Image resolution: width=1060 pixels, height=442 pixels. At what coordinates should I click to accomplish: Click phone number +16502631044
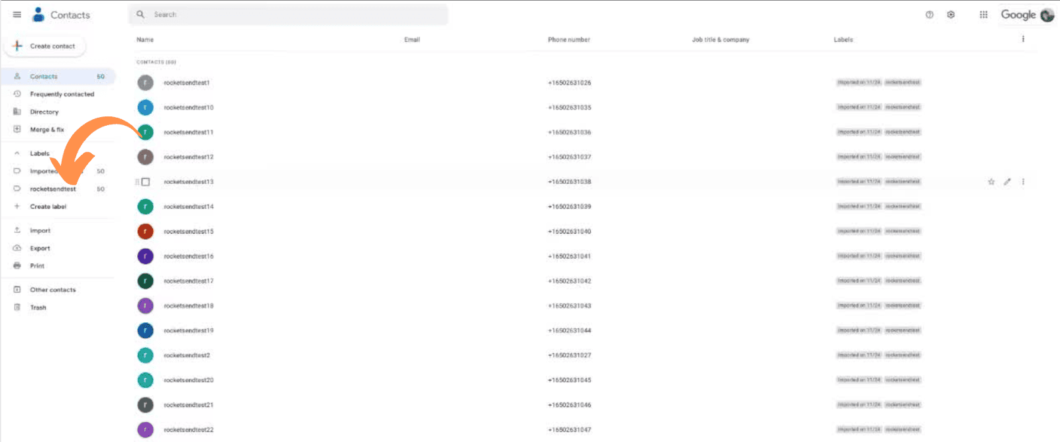pos(570,330)
